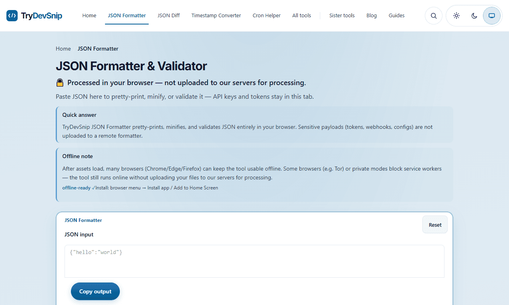Click the TryDevSnip brand name
Image resolution: width=509 pixels, height=305 pixels.
click(x=42, y=16)
